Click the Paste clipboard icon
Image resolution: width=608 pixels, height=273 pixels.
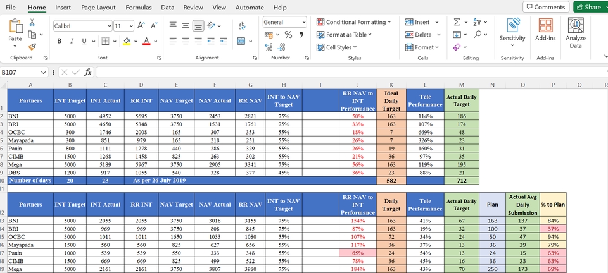tap(15, 27)
